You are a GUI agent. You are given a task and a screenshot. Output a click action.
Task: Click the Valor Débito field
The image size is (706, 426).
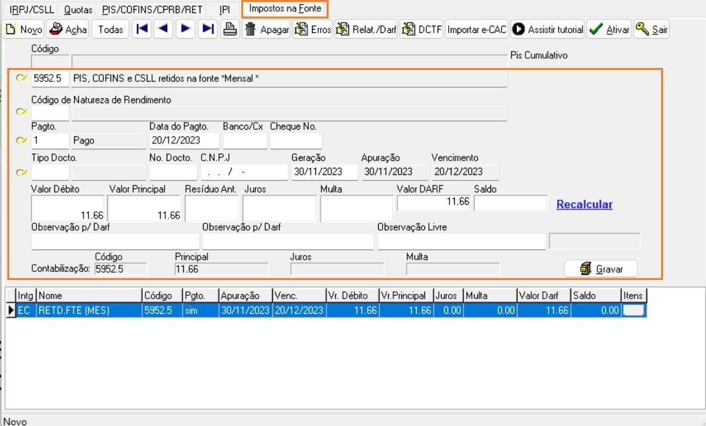click(x=67, y=209)
